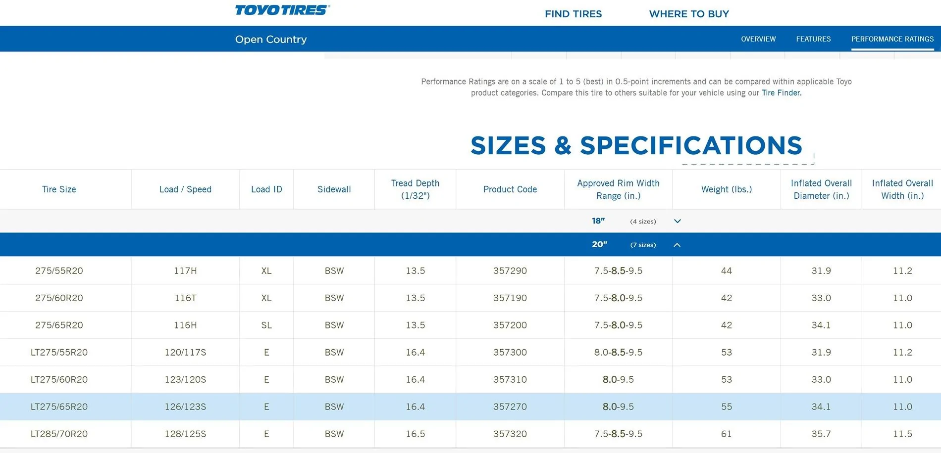Click load/speed value 117H
Viewport: 941px width, 453px height.
click(185, 271)
